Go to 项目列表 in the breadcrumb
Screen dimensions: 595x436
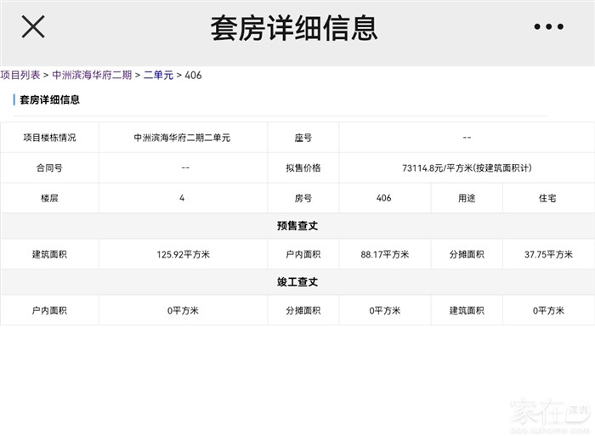coord(20,75)
